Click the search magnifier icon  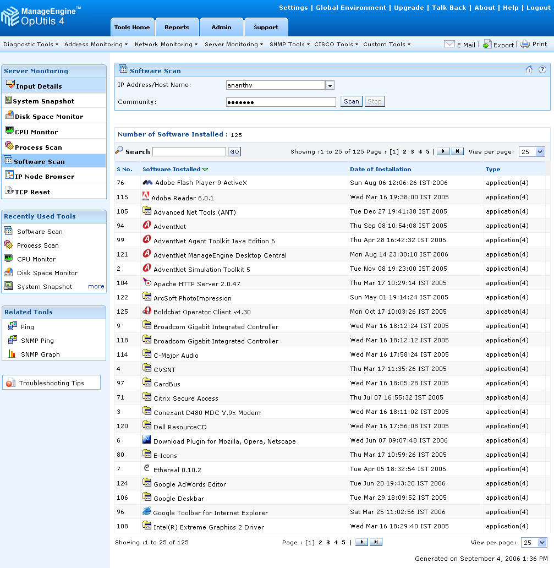point(119,151)
